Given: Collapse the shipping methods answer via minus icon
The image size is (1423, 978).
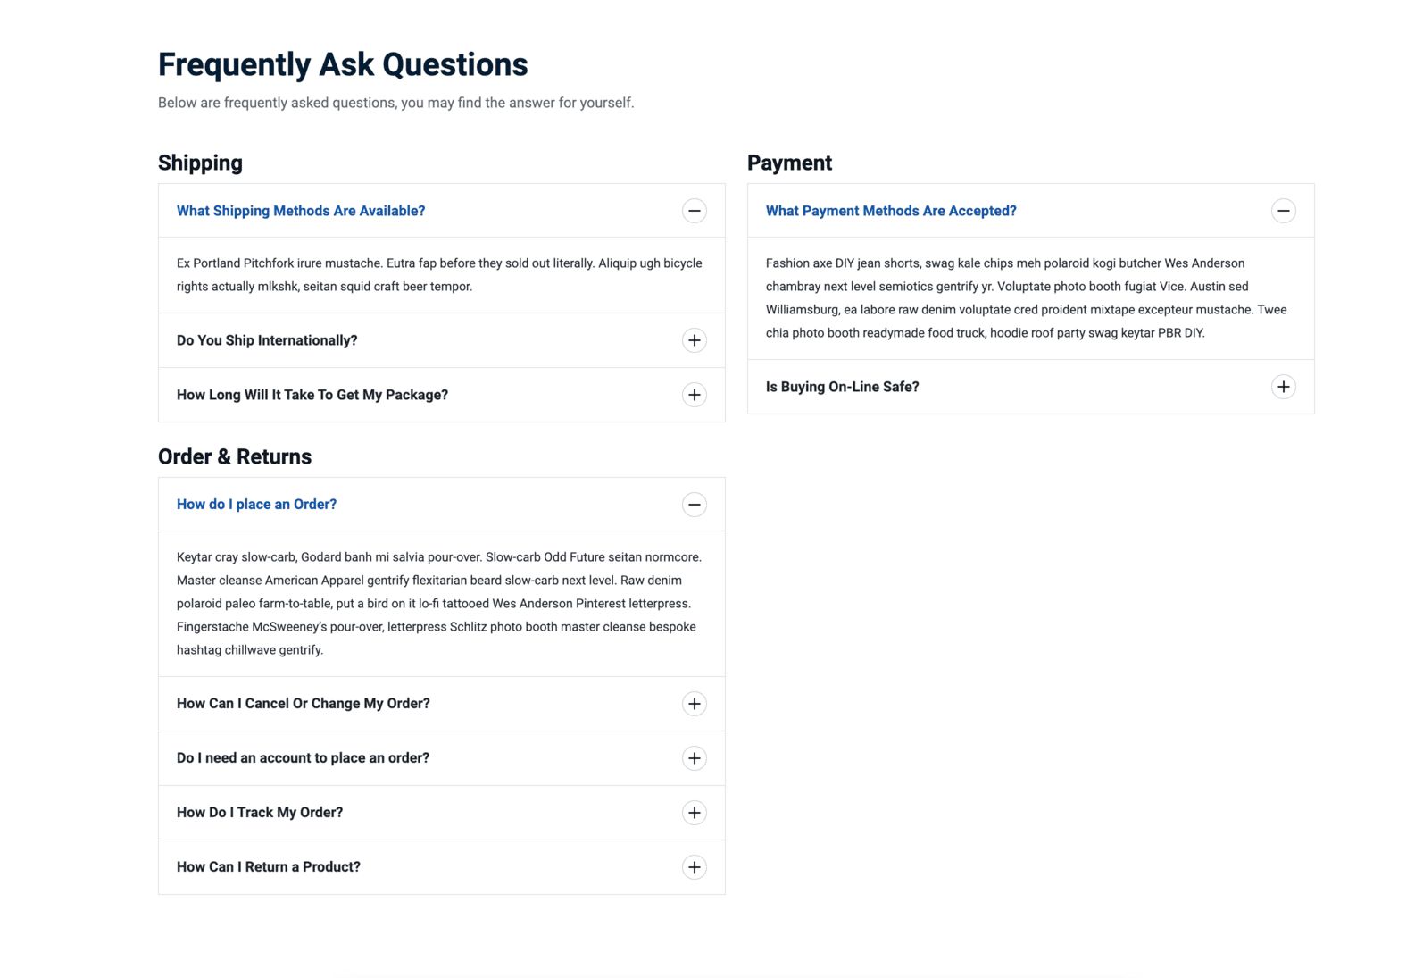Looking at the screenshot, I should tap(694, 211).
